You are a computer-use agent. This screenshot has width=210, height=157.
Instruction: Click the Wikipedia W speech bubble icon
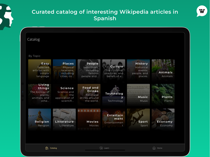pos(202,11)
